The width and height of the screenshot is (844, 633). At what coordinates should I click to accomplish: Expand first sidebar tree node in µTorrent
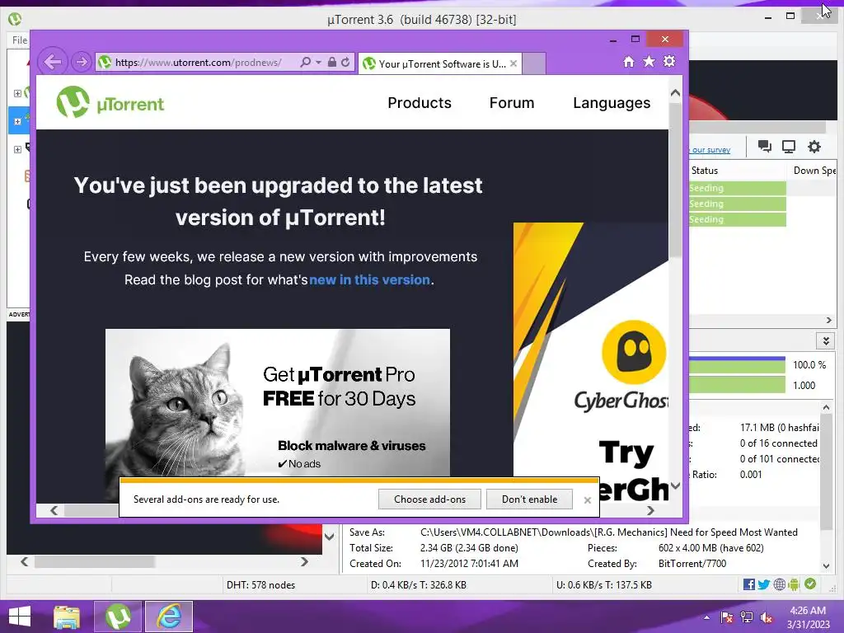(17, 93)
